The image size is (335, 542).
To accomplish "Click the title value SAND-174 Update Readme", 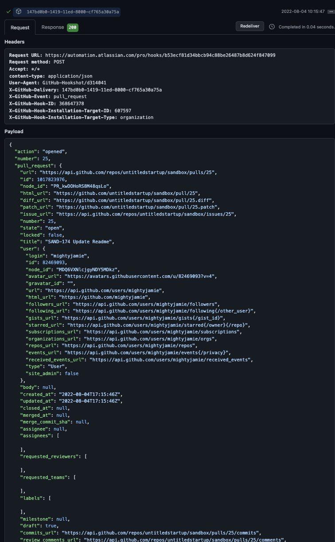I will click(80, 241).
